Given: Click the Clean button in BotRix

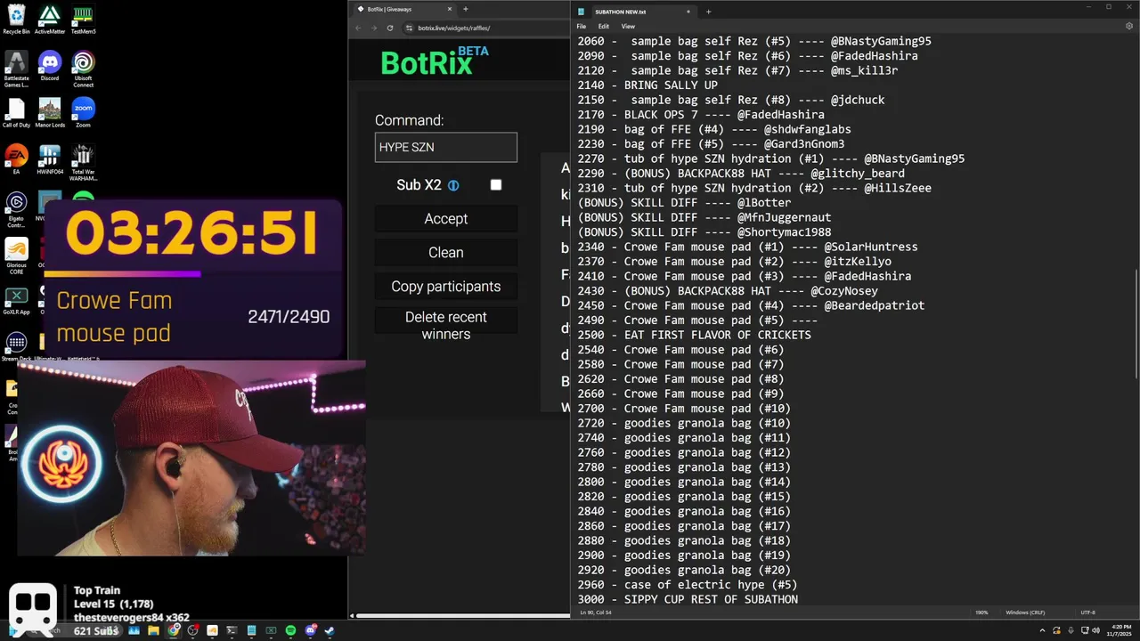Looking at the screenshot, I should tap(445, 253).
